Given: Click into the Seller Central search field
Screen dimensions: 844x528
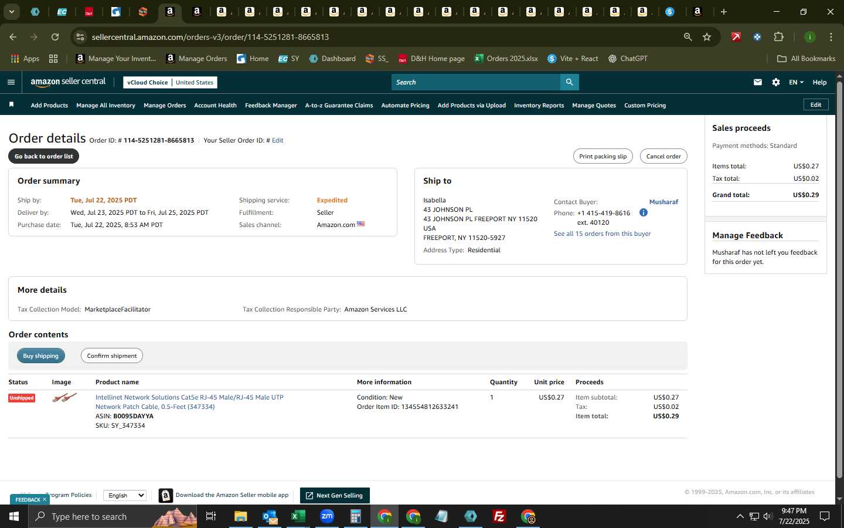Looking at the screenshot, I should (x=475, y=82).
